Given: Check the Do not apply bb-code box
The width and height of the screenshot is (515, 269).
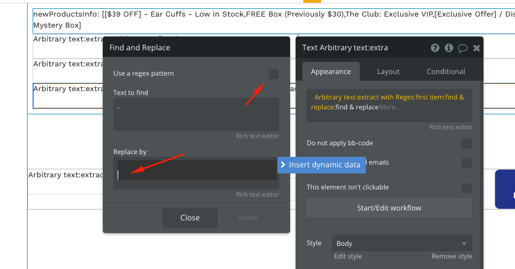Looking at the screenshot, I should pos(466,144).
